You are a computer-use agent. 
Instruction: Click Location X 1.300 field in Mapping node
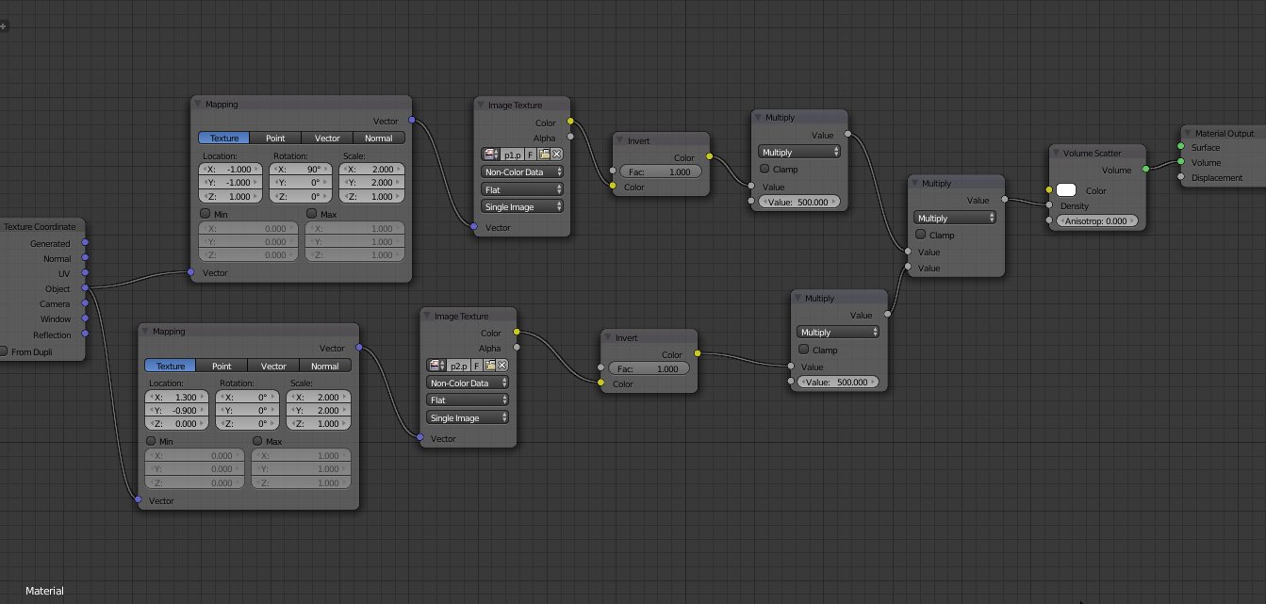[x=178, y=398]
